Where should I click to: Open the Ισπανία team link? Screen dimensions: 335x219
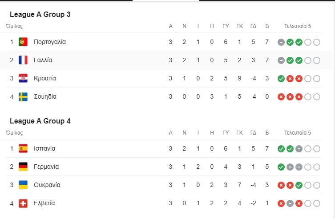tap(44, 148)
